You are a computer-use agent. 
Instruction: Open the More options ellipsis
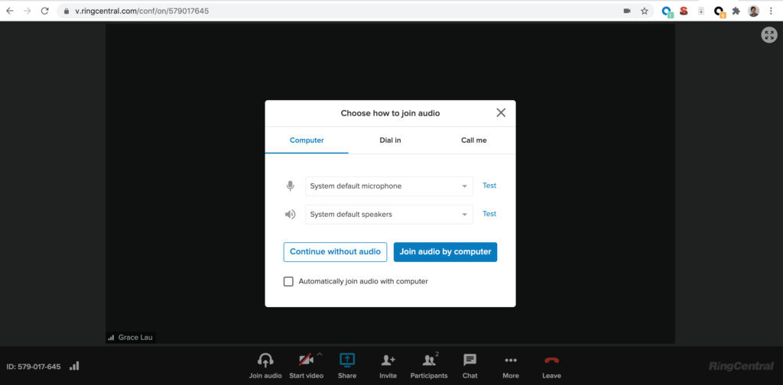(511, 361)
